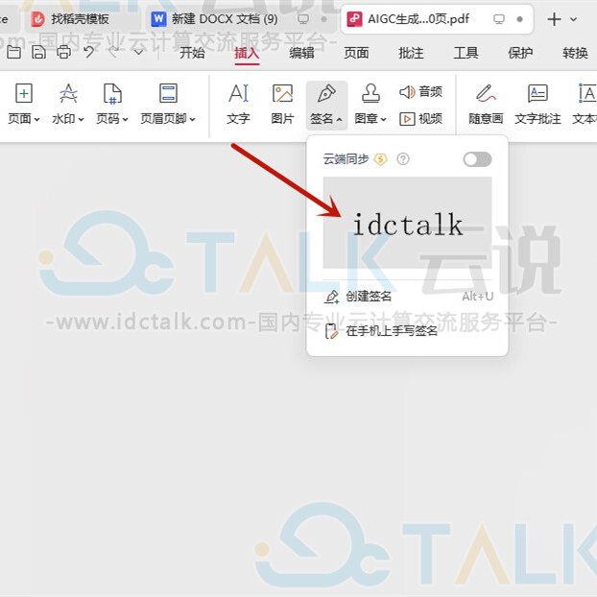Insert 音频 audio

coord(420,92)
